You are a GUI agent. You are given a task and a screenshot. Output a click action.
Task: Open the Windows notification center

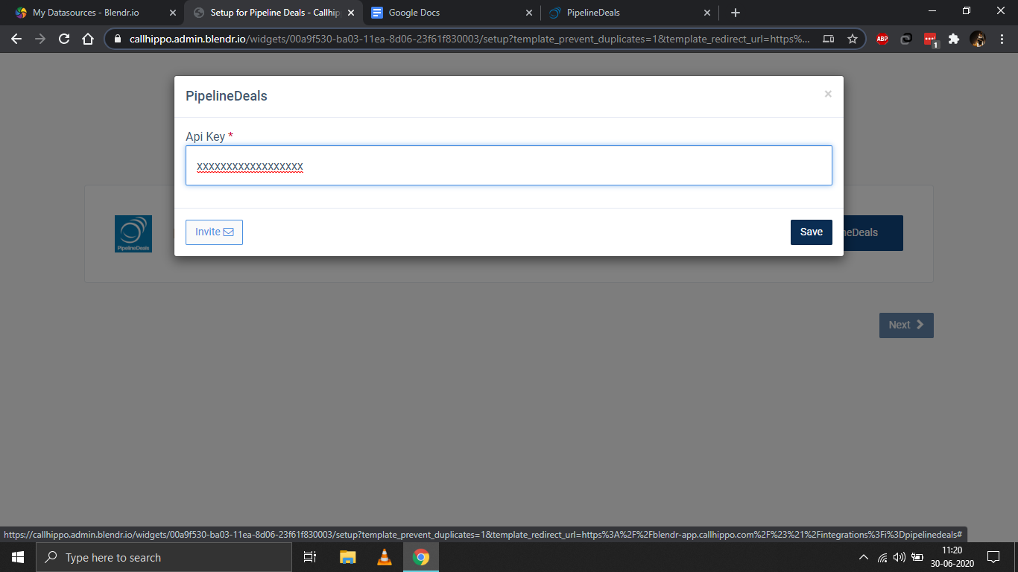pyautogui.click(x=993, y=557)
